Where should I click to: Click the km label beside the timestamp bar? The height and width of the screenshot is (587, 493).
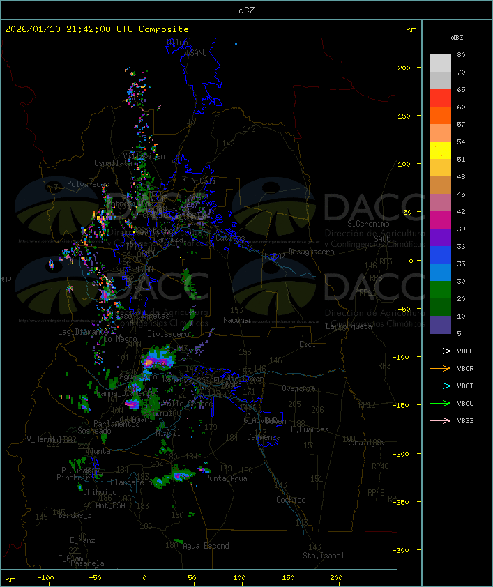click(x=411, y=29)
